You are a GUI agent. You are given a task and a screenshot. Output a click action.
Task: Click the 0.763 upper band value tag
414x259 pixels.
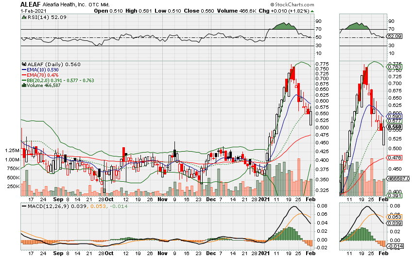(x=394, y=67)
